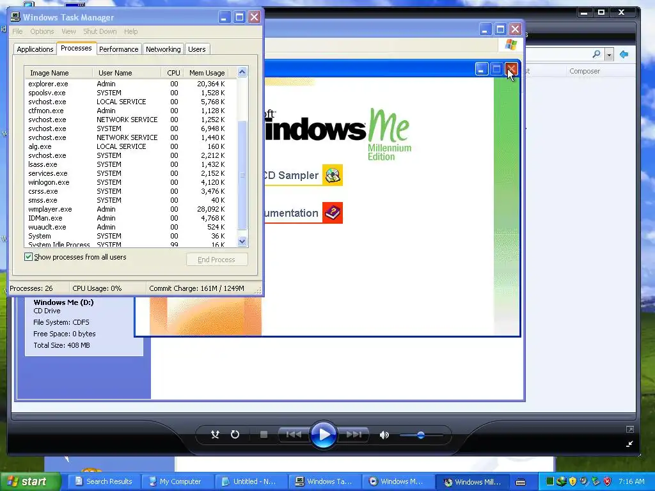Switch media player to full screen view
The image size is (655, 491).
630,429
